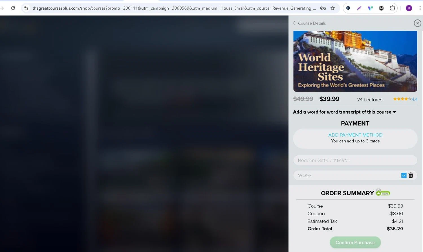Click the address bar URL
This screenshot has width=423, height=252.
click(x=174, y=8)
